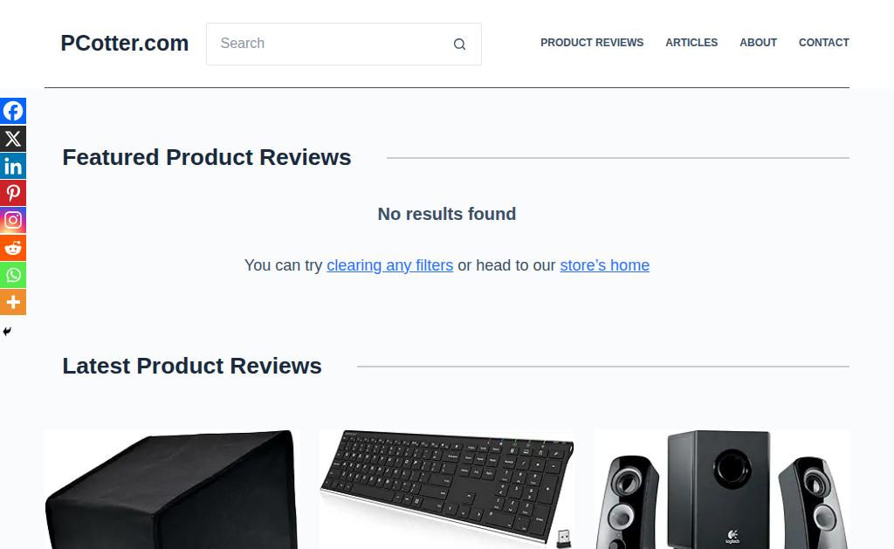
Task: Open more sharing options plus icon
Action: click(13, 302)
